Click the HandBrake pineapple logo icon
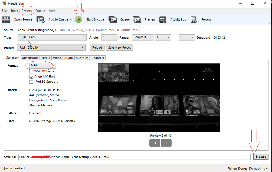 [4, 3]
